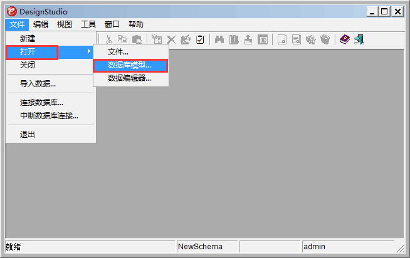The width and height of the screenshot is (410, 258).
Task: Click the Paste toolbar icon
Action: (137, 39)
